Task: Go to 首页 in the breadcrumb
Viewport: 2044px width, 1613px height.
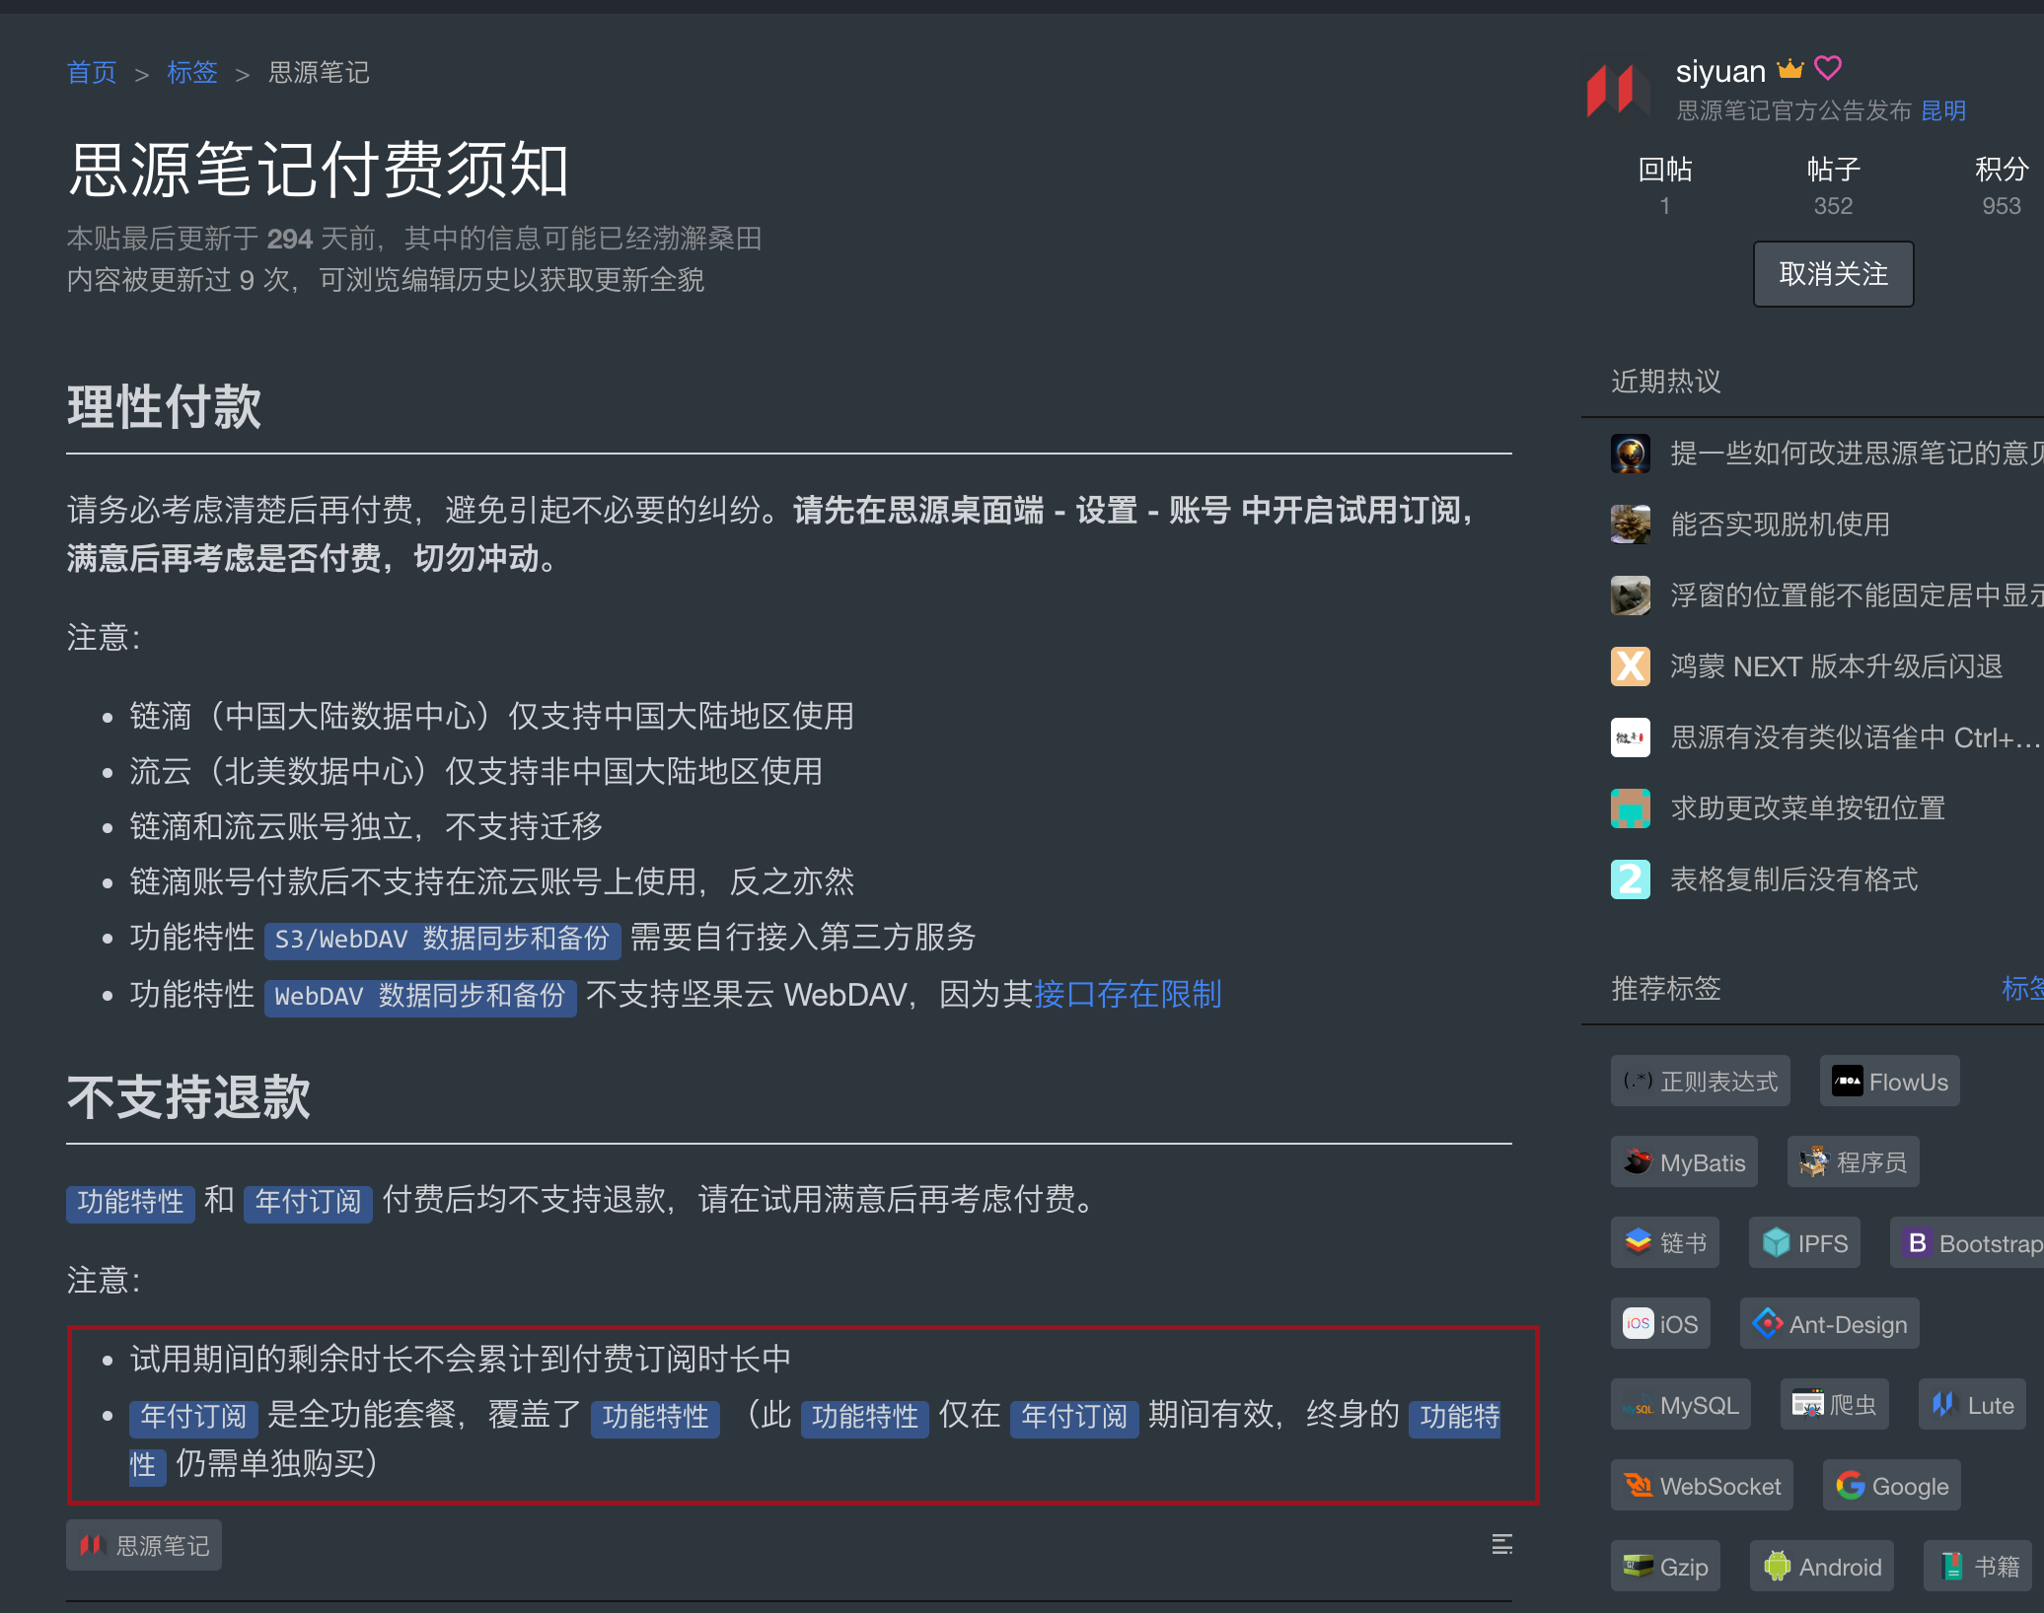Action: pos(91,72)
